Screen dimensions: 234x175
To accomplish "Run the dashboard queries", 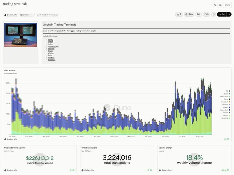I will (x=222, y=14).
